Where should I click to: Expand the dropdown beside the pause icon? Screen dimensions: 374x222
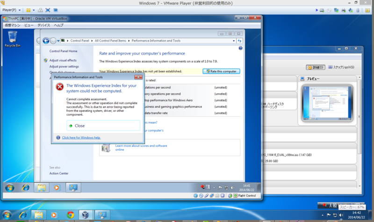point(34,10)
